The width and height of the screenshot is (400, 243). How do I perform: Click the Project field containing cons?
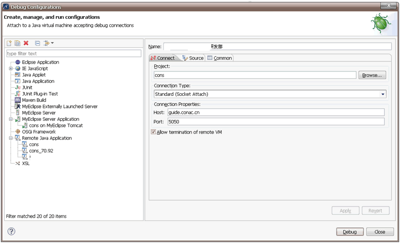point(255,75)
